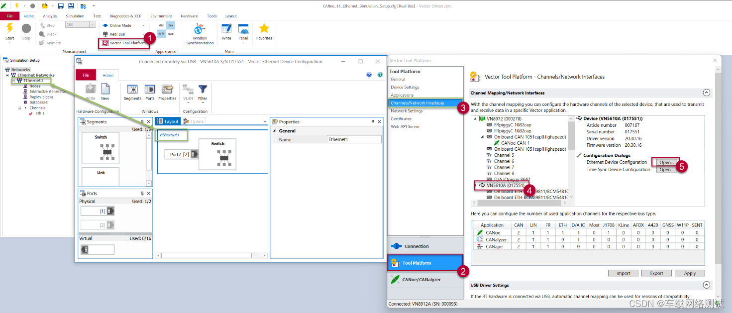Screen dimensions: 732x313
Task: Collapse the Ethernet Networks tree node
Action: pyautogui.click(x=7, y=75)
